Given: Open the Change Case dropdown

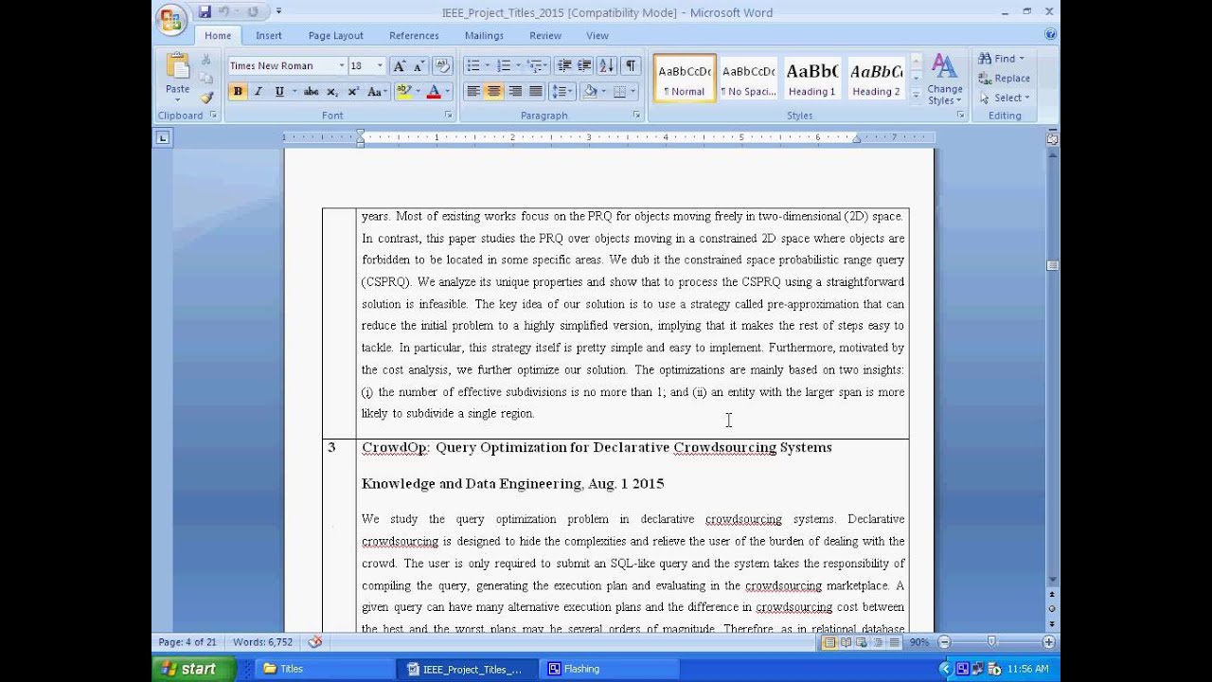Looking at the screenshot, I should click(377, 92).
